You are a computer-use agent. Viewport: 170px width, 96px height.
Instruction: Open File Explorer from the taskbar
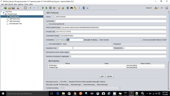tap(63, 94)
